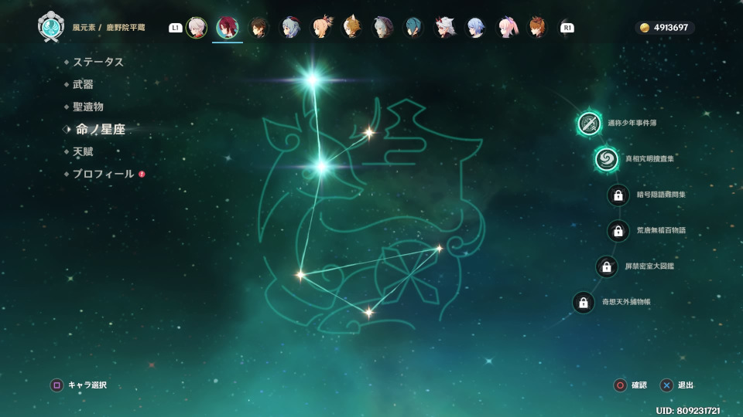
Task: Click the L1 previous character button
Action: [x=176, y=28]
